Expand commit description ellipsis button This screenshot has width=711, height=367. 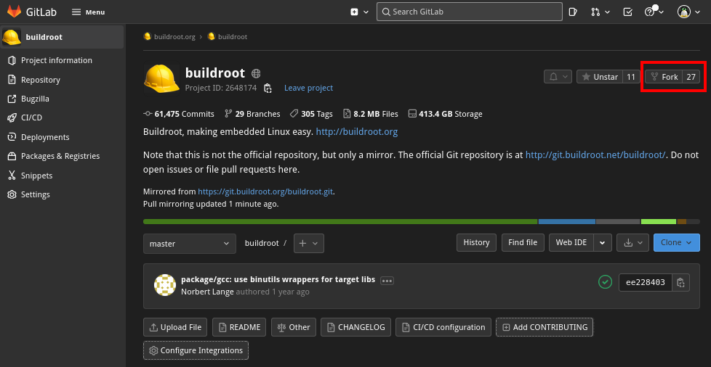[387, 281]
